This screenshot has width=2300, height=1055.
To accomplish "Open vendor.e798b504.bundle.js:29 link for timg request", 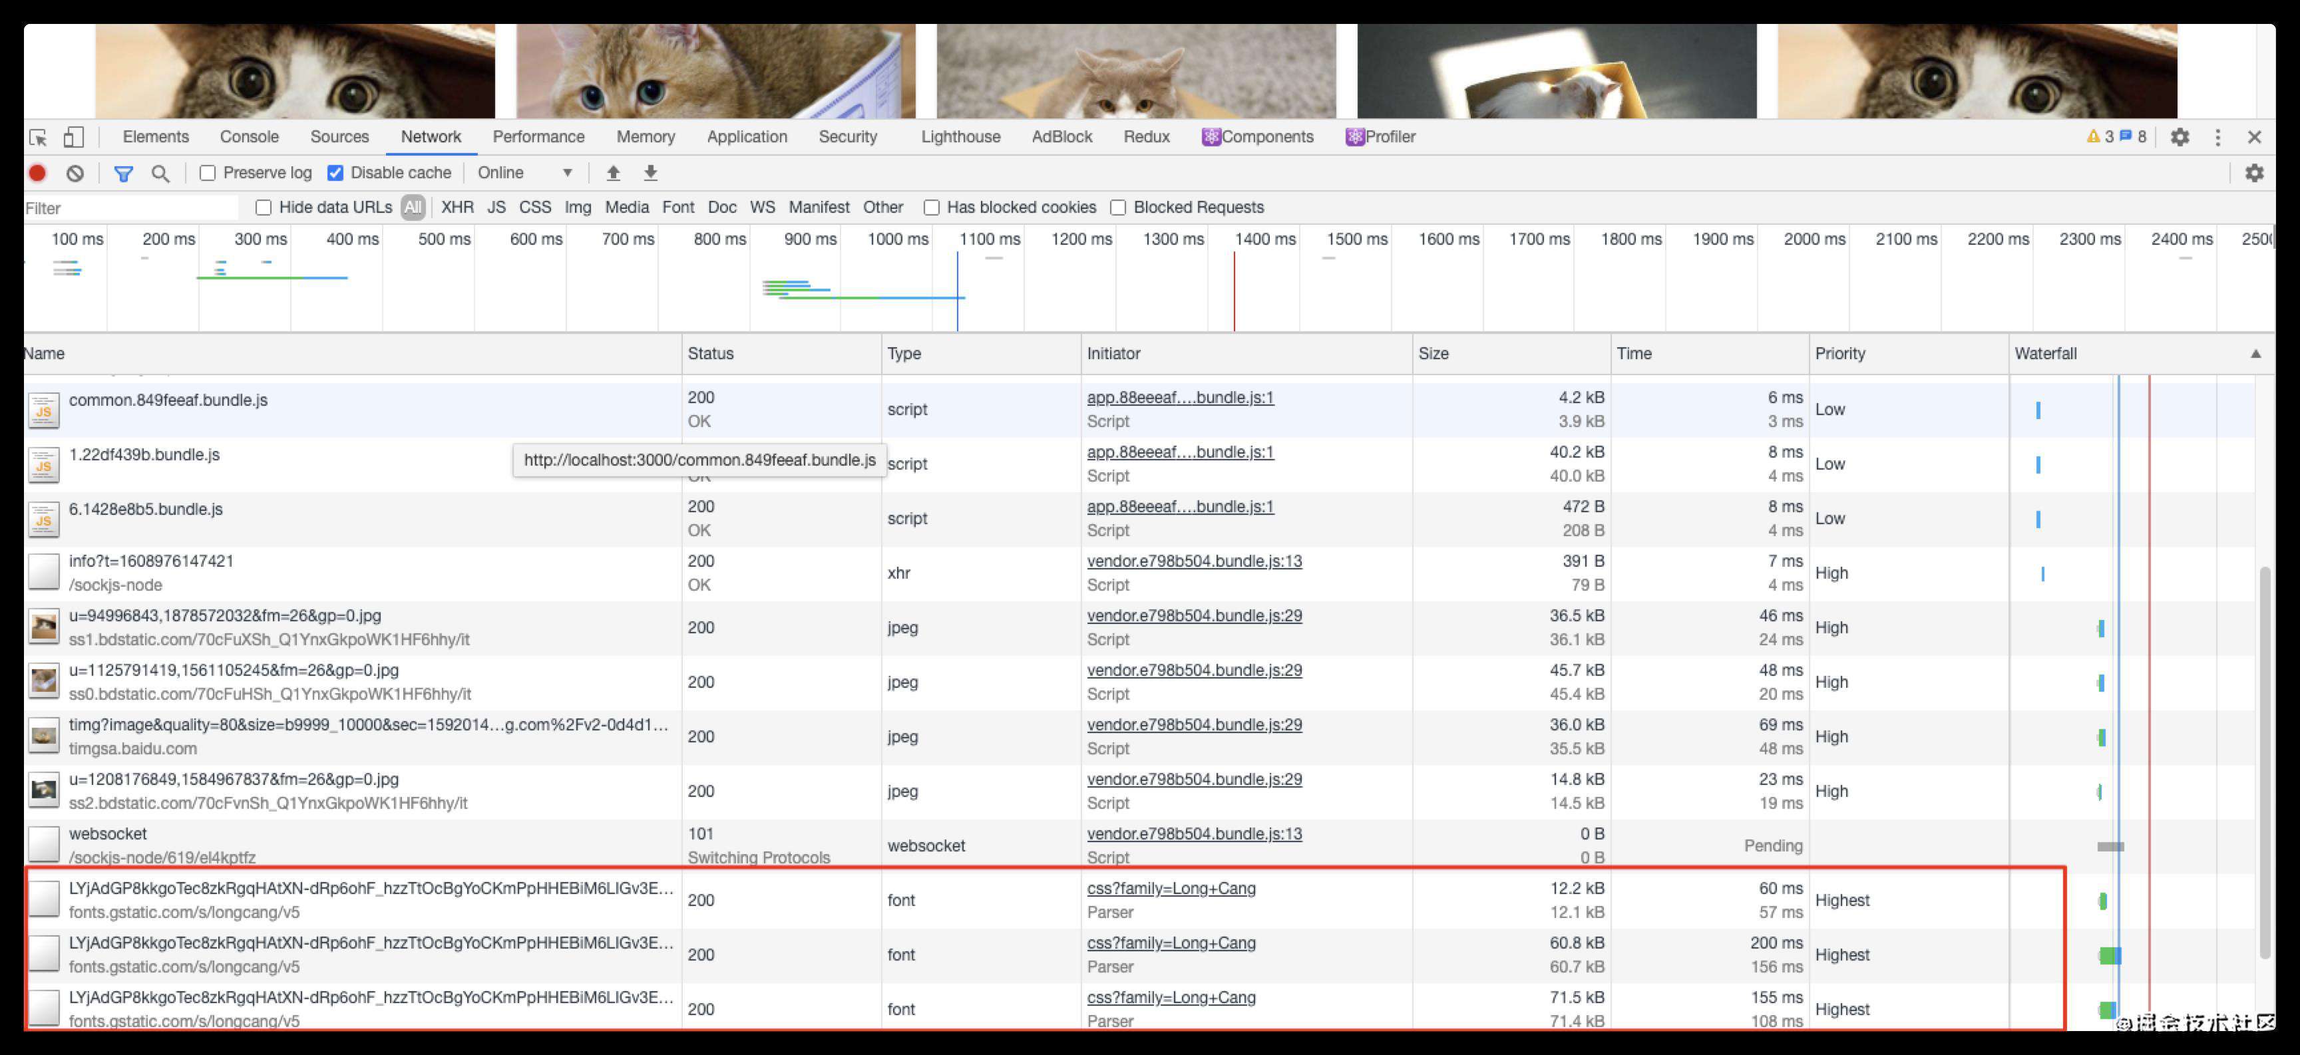I will pyautogui.click(x=1194, y=724).
